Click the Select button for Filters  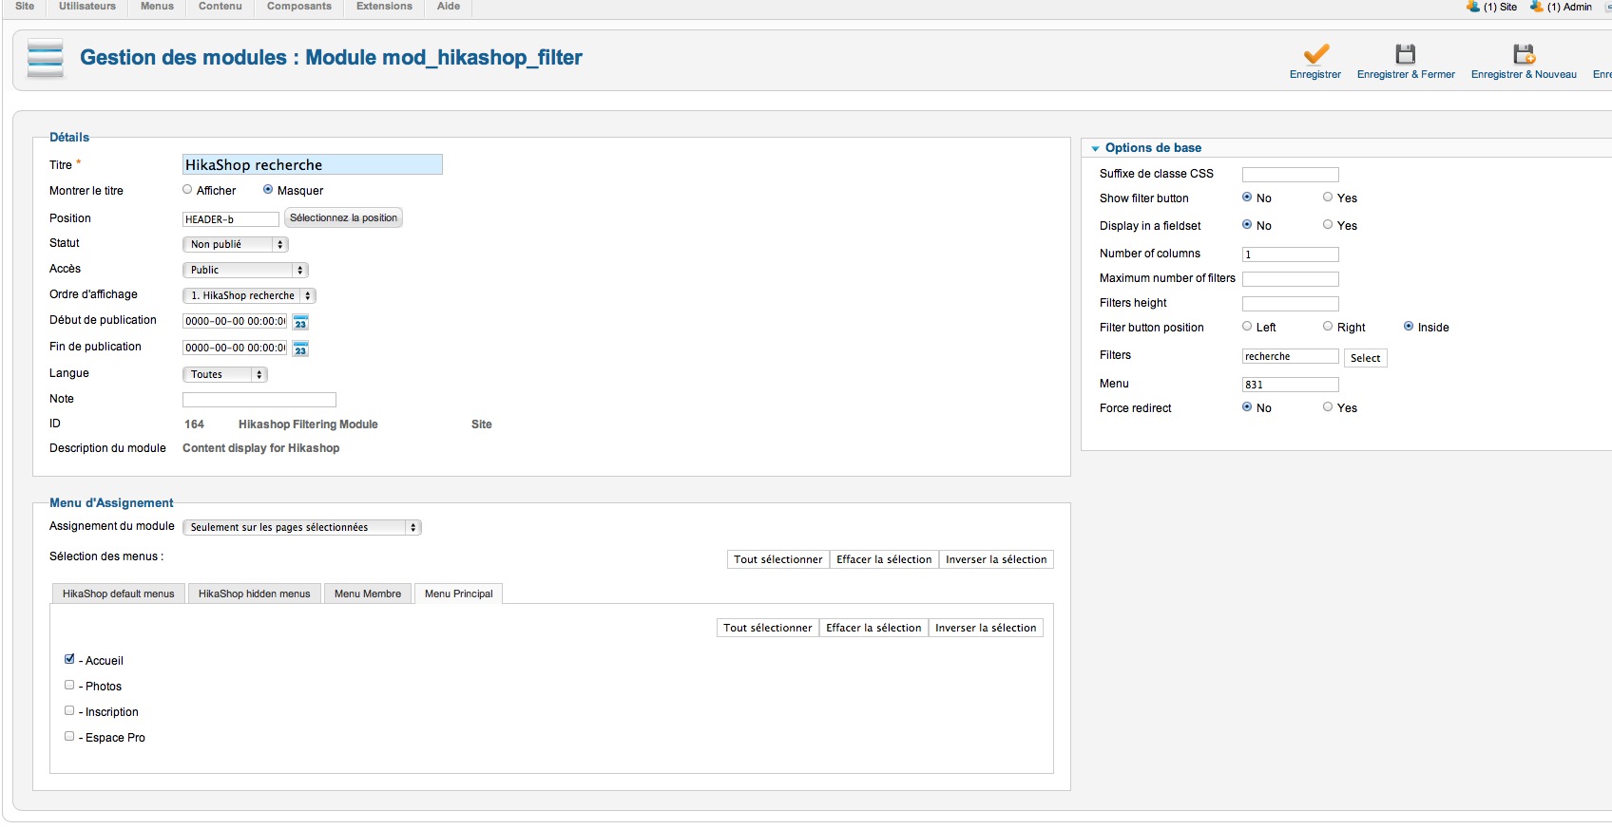(x=1365, y=358)
